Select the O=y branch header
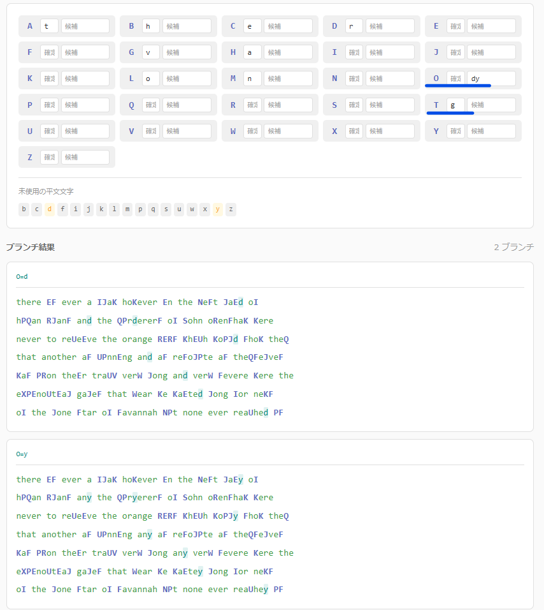 click(22, 454)
